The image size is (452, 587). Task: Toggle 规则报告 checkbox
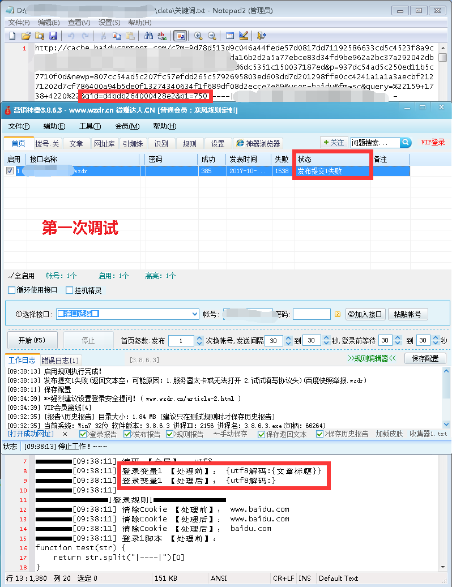tap(169, 434)
